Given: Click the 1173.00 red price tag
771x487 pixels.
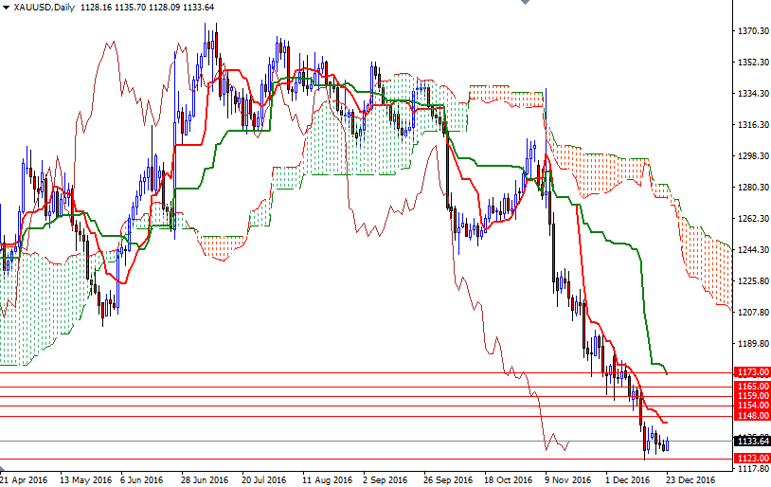Looking at the screenshot, I should pyautogui.click(x=752, y=372).
